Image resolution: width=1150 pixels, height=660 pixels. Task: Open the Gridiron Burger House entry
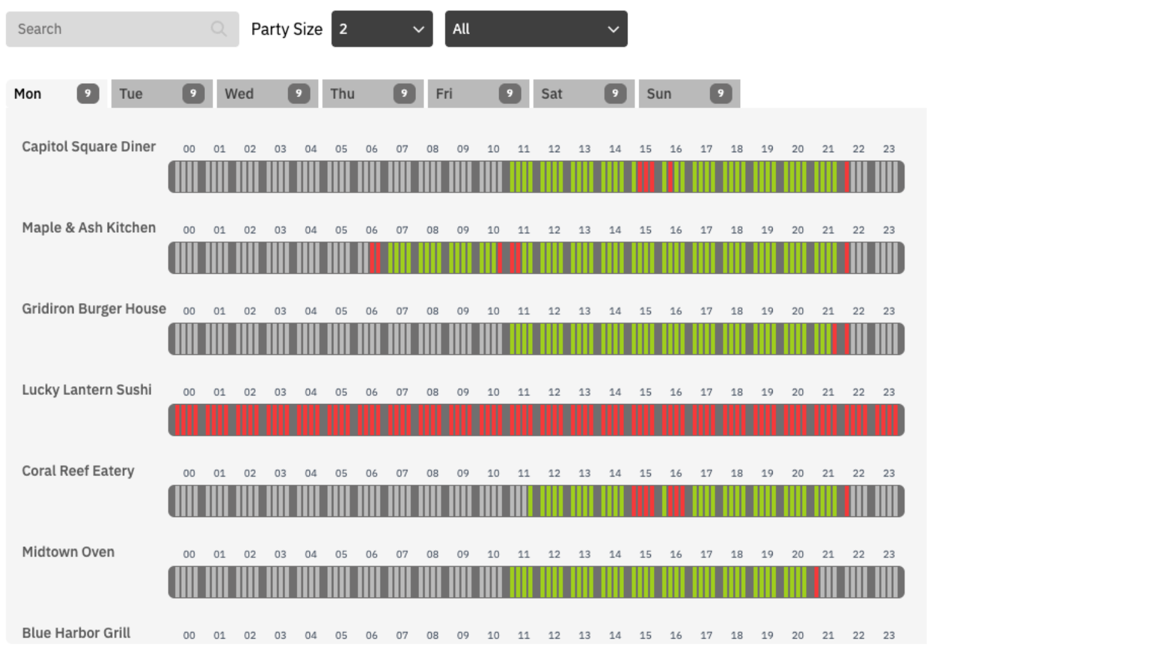[x=94, y=309]
